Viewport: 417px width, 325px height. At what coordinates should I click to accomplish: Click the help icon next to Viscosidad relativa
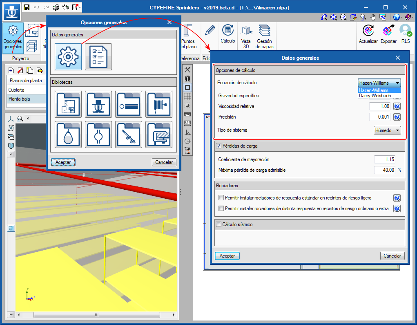pos(397,106)
